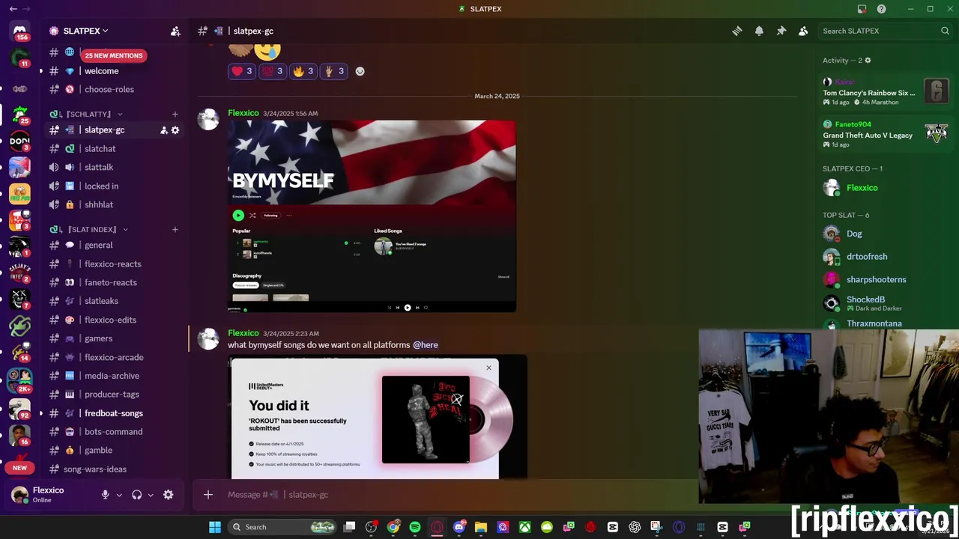Open the slatchat channel

[100, 148]
